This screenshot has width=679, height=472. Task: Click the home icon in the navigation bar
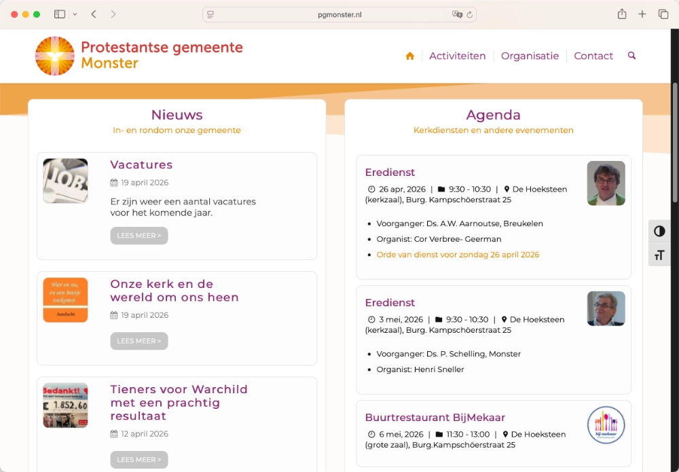(x=409, y=56)
